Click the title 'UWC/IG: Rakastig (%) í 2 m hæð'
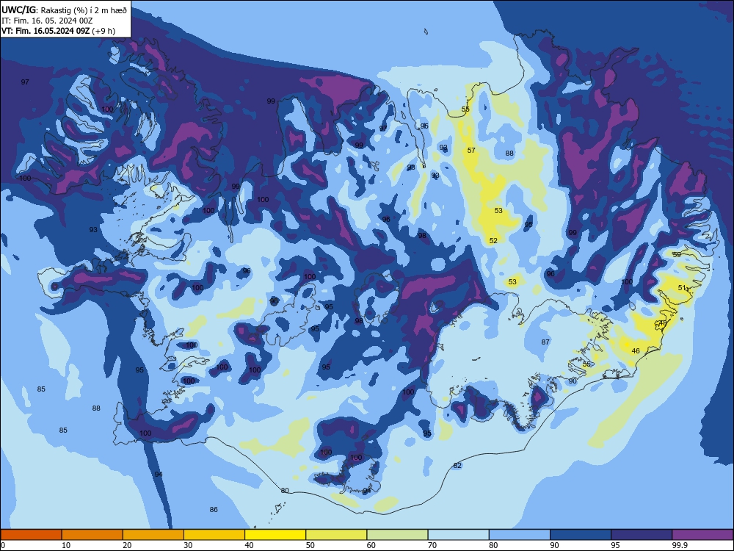This screenshot has width=734, height=551. click(64, 10)
